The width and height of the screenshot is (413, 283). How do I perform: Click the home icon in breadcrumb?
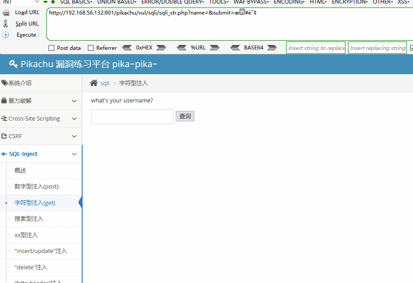[94, 83]
